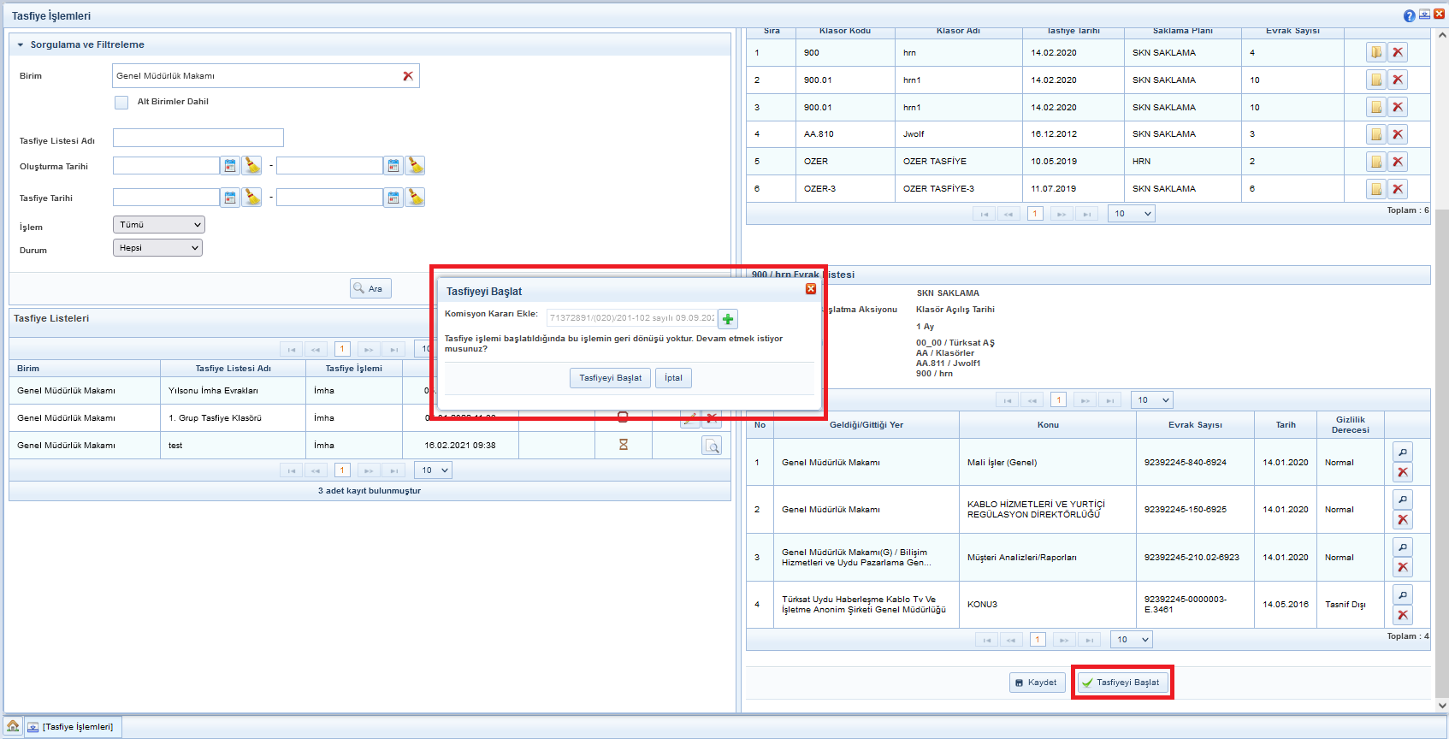This screenshot has width=1449, height=739.
Task: Delete the OZER TASFİYE klasör row
Action: pyautogui.click(x=1398, y=162)
